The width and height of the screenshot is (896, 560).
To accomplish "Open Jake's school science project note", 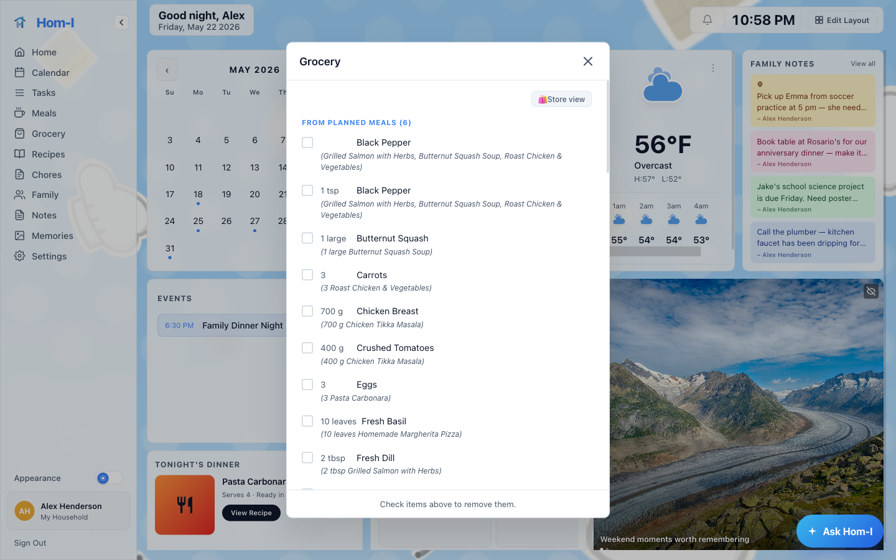I will (x=813, y=197).
